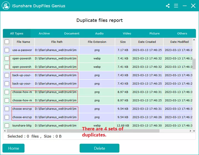Tick checkbox for 7.17 KB png file
199x155 pixels.
coord(7,50)
